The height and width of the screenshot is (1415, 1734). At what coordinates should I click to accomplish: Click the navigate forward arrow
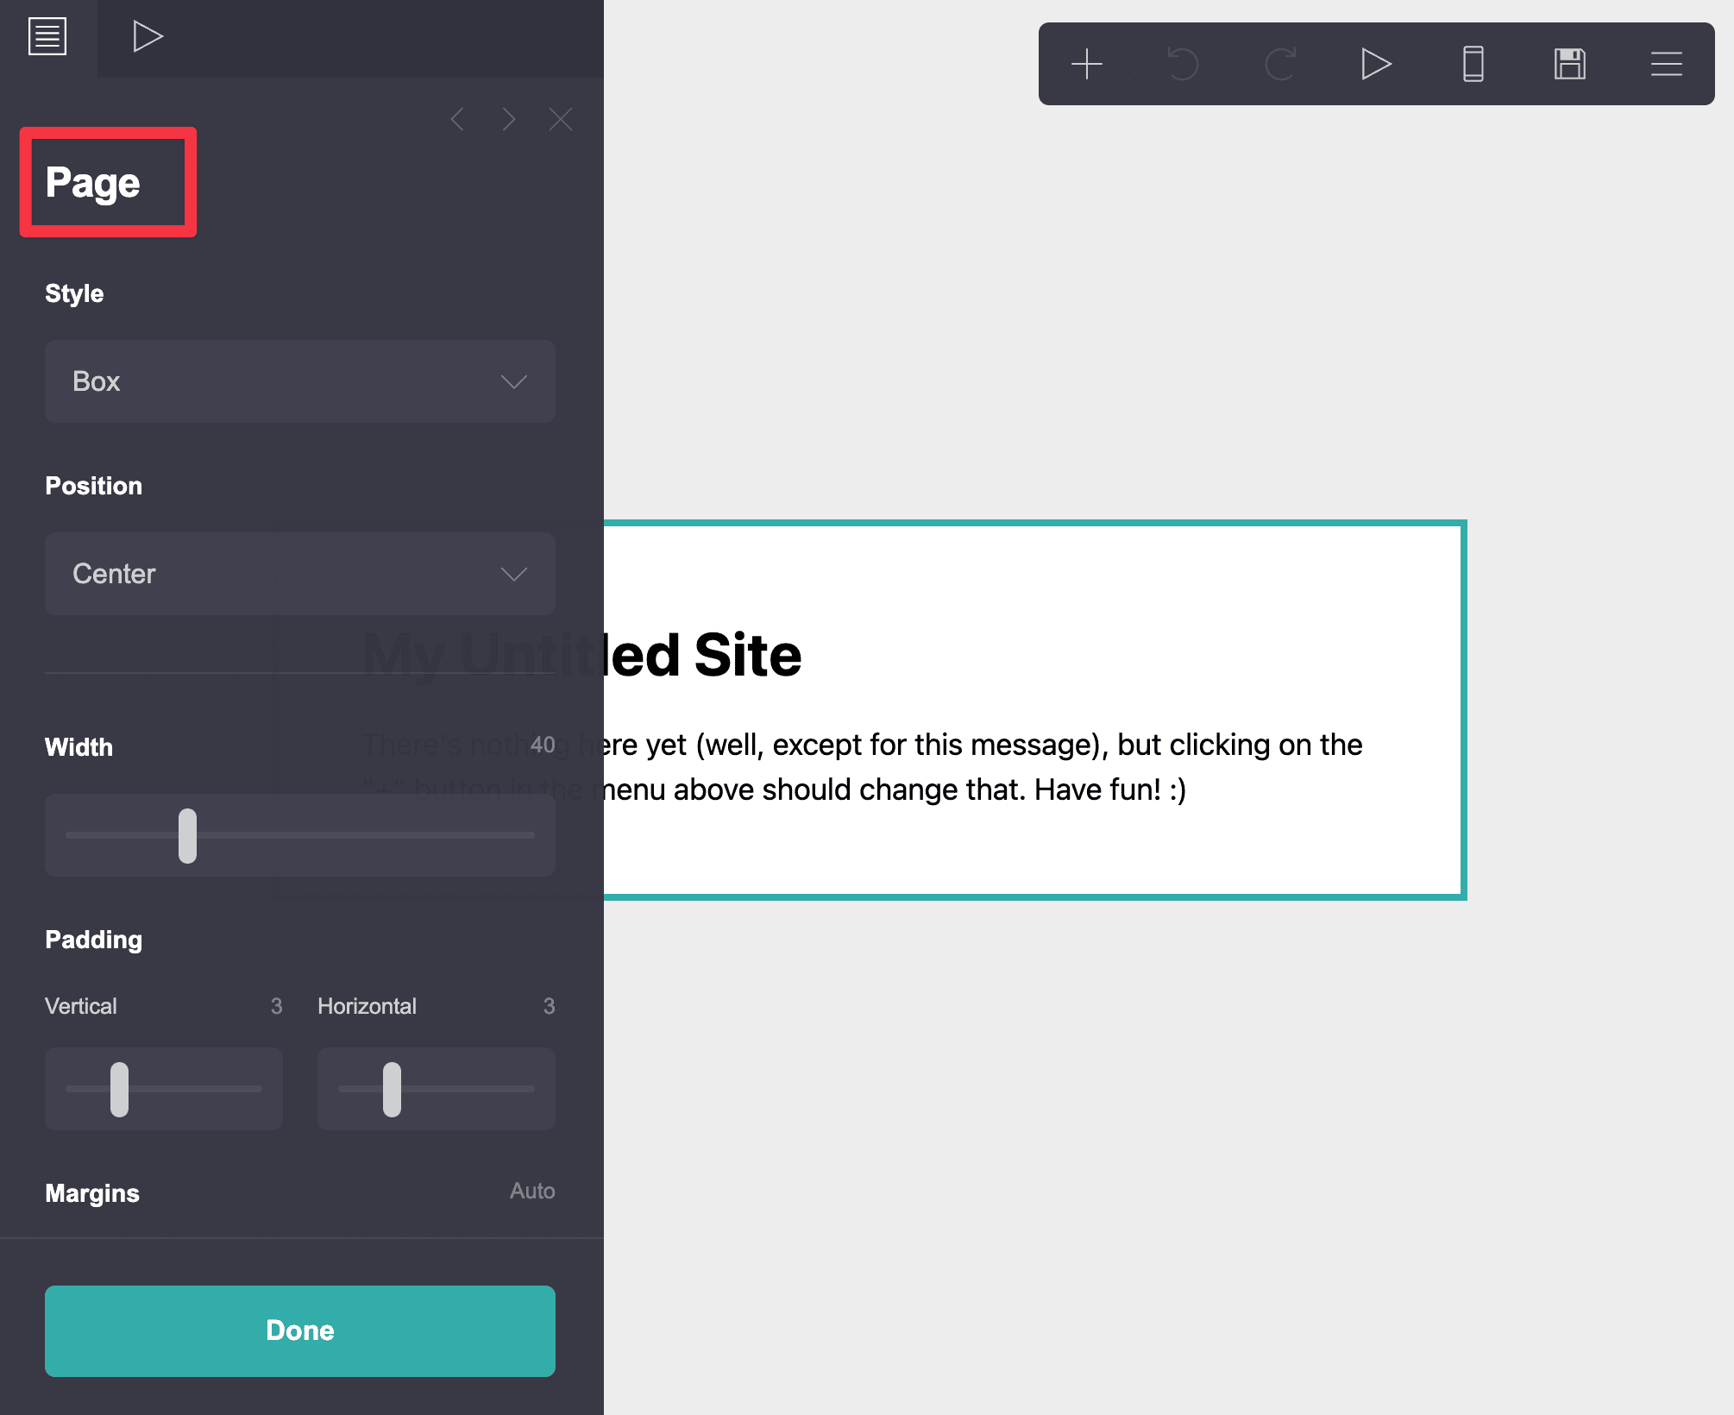(508, 120)
